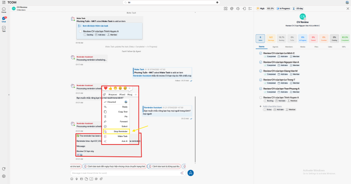Click the mentions @ icon in chat header
Screen dimensions: 351x184
click(x=232, y=8)
